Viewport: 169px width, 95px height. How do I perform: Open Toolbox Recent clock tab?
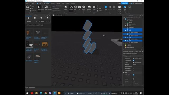tap(41, 18)
